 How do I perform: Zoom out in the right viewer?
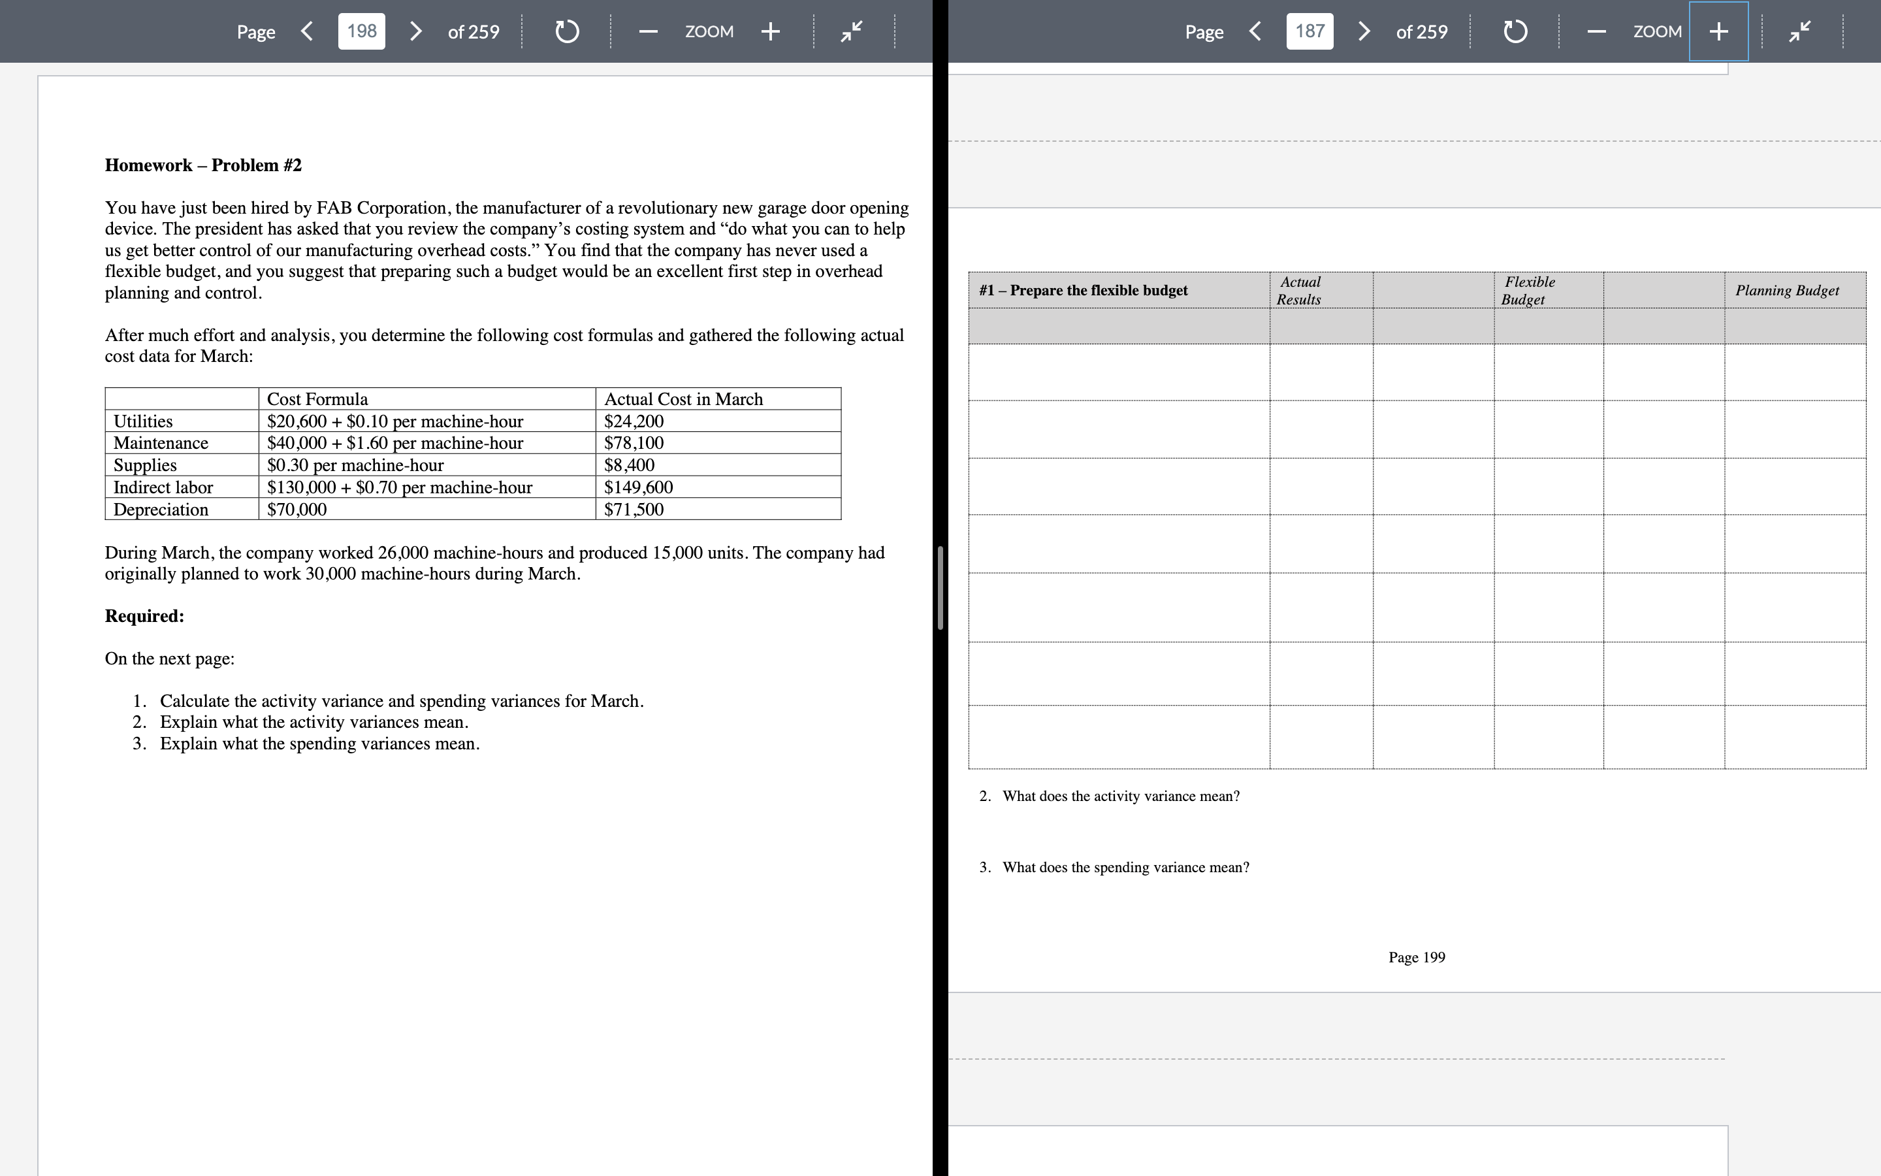(x=1596, y=32)
